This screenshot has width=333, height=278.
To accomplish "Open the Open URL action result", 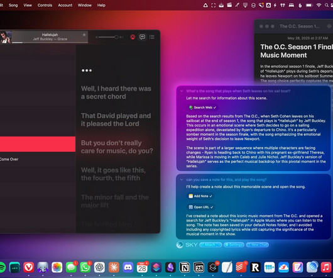I will coord(201,207).
